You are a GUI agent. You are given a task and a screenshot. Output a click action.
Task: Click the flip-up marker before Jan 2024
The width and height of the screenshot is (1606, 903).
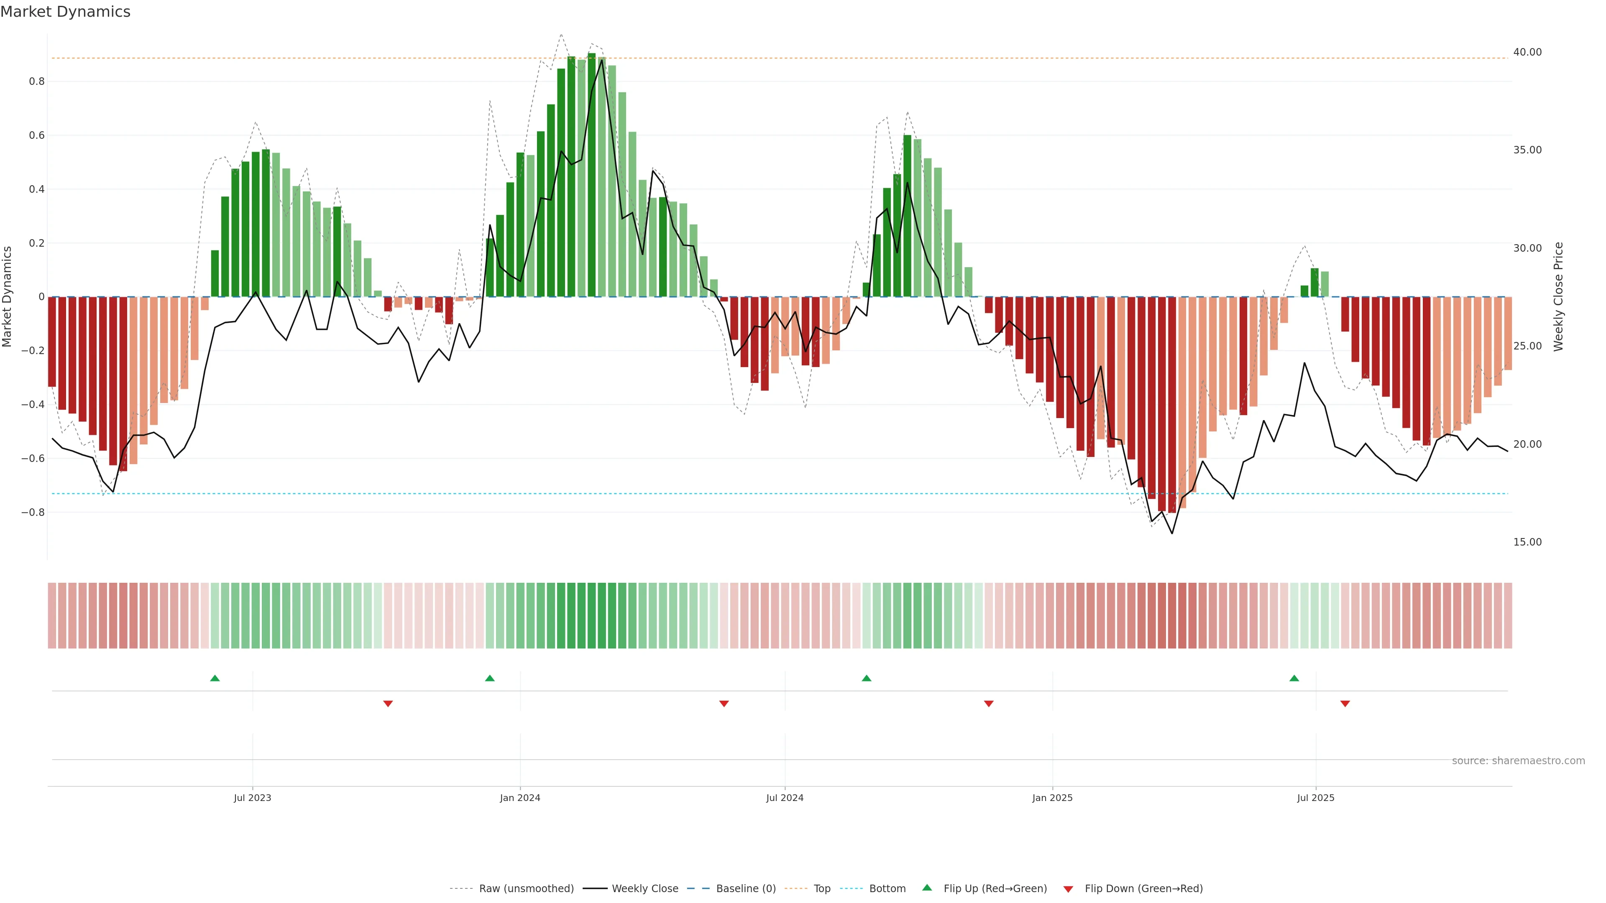click(489, 678)
